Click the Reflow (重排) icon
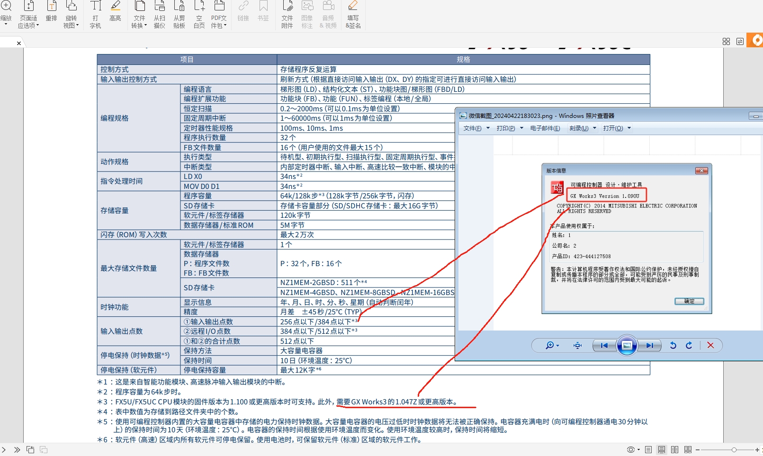Image resolution: width=763 pixels, height=456 pixels. [x=51, y=12]
